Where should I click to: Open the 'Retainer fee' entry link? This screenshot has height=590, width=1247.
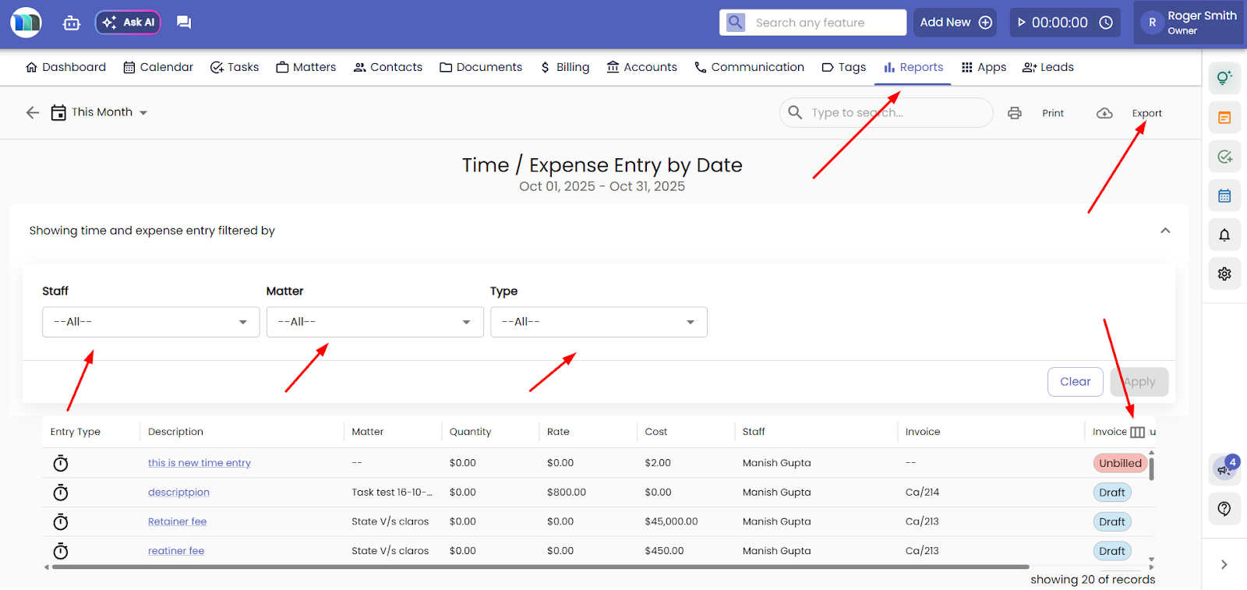[177, 521]
